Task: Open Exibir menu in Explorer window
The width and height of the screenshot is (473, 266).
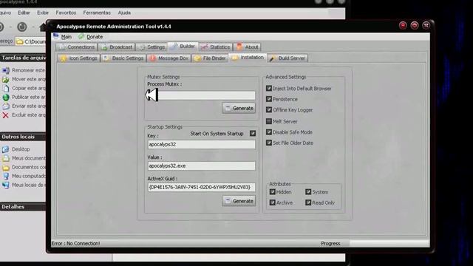Action: click(43, 13)
